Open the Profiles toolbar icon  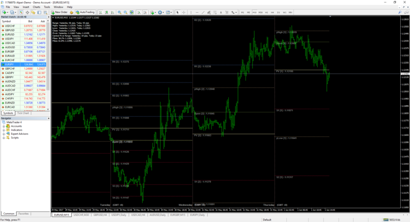pos(12,12)
